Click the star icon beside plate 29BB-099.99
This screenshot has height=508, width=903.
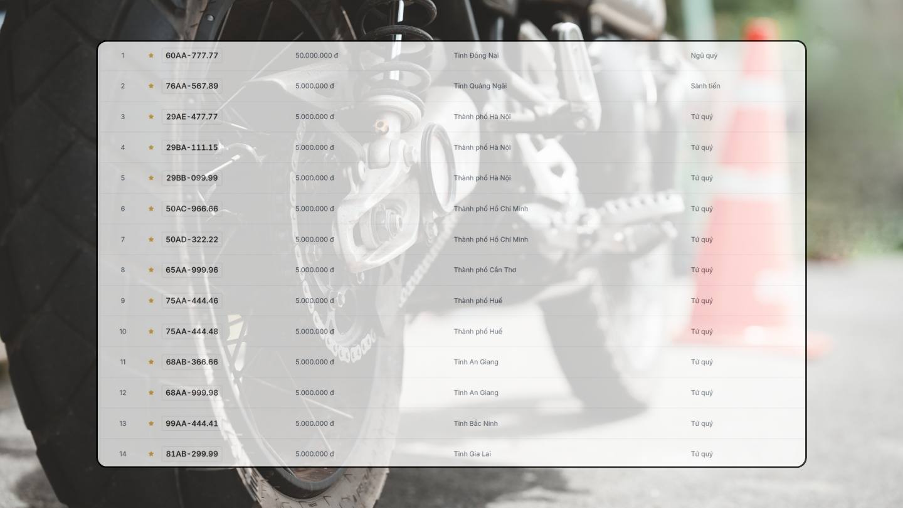tap(151, 178)
